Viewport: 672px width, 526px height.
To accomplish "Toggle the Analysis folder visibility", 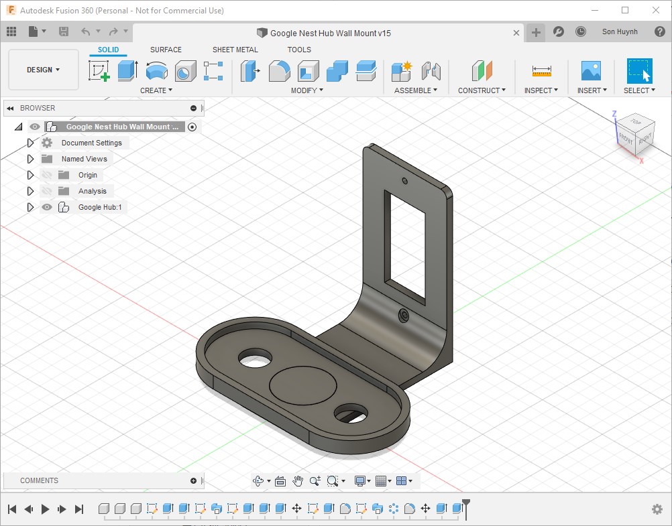I will click(x=47, y=191).
